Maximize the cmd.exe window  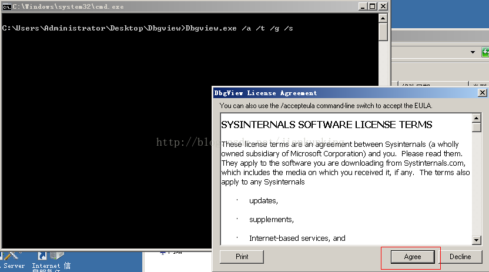pos(373,6)
